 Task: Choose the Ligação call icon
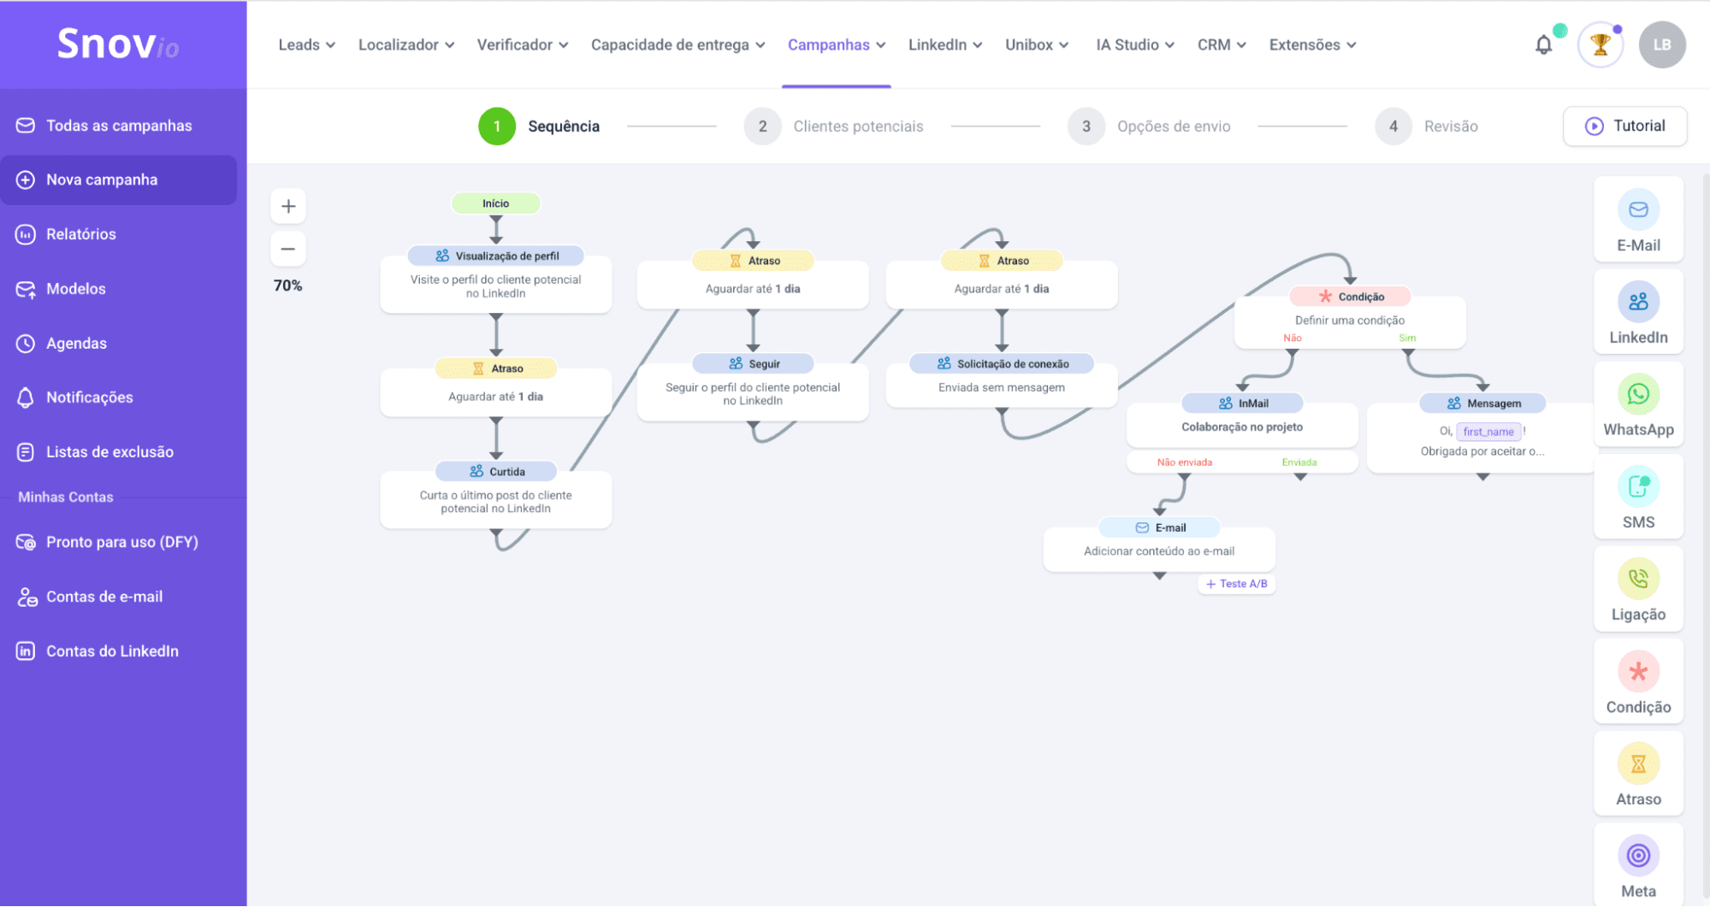click(x=1637, y=580)
